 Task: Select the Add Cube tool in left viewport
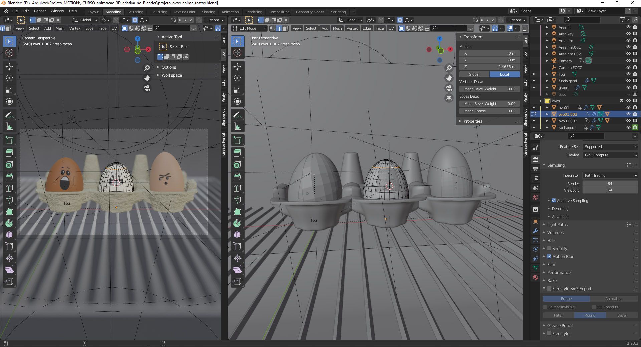pos(9,140)
